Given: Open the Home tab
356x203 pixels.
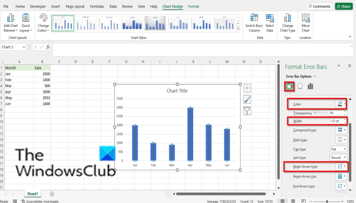Looking at the screenshot, I should (20, 6).
